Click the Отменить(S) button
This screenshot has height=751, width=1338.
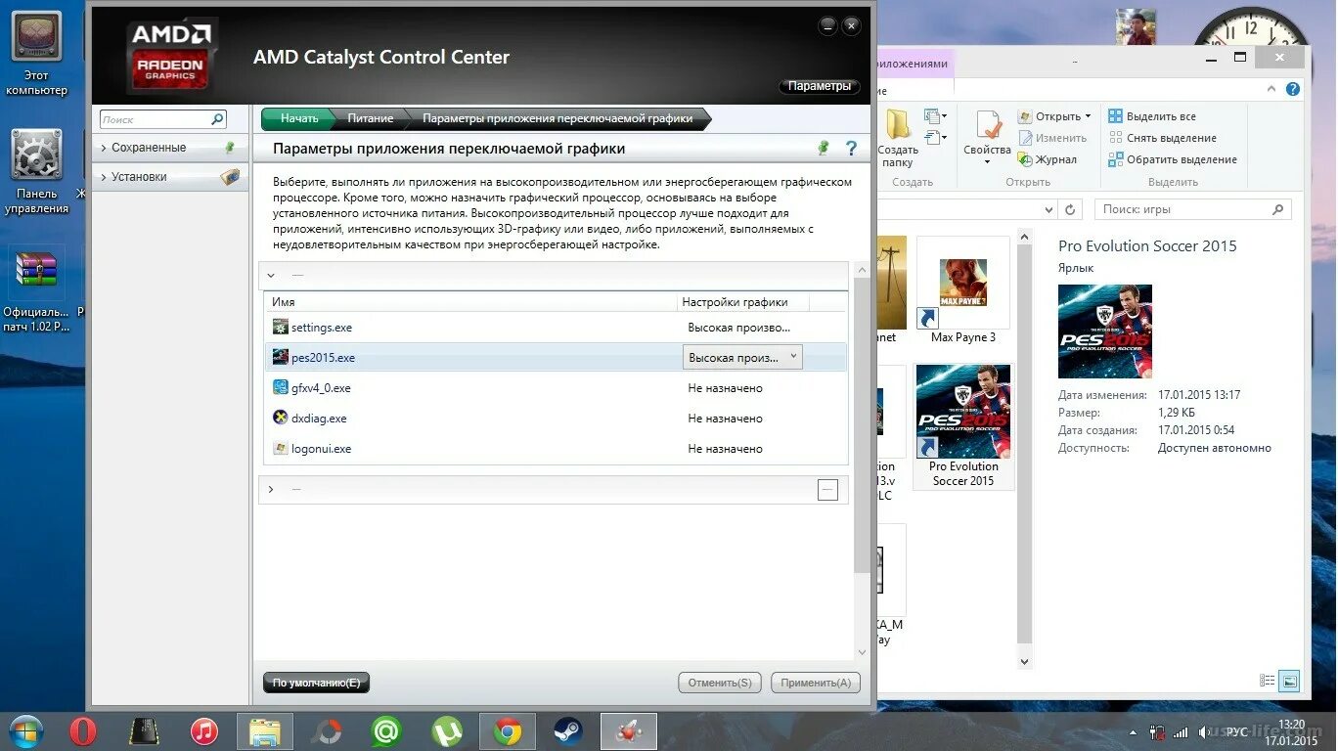click(720, 683)
